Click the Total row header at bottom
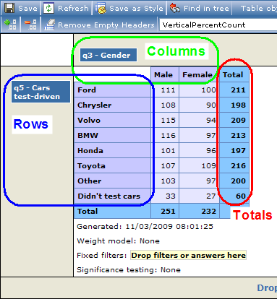This screenshot has width=277, height=299. [x=112, y=211]
